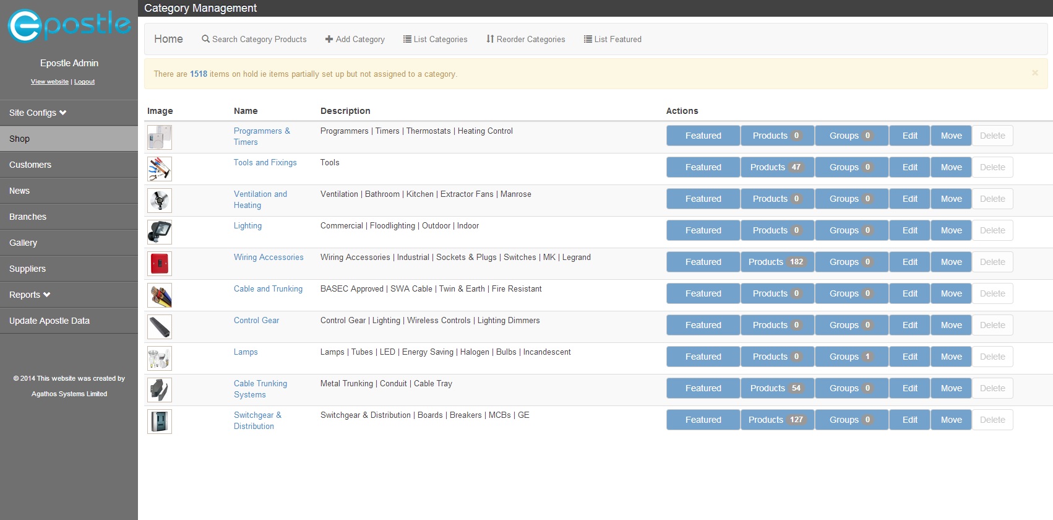This screenshot has height=520, width=1053.
Task: Click Featured for Programmers & Timers
Action: click(703, 136)
